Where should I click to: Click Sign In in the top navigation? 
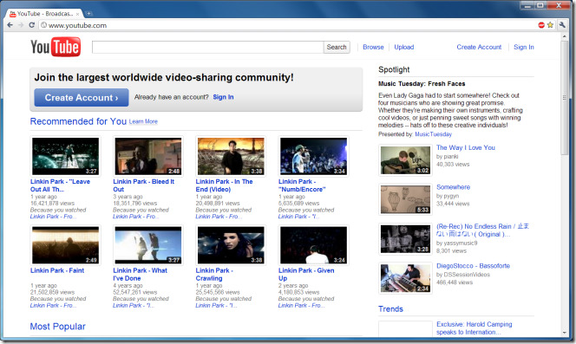524,47
